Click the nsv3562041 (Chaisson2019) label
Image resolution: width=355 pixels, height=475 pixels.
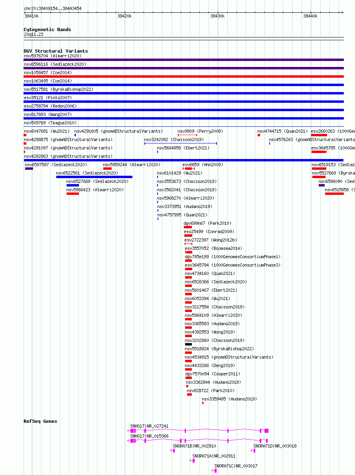[x=187, y=190]
